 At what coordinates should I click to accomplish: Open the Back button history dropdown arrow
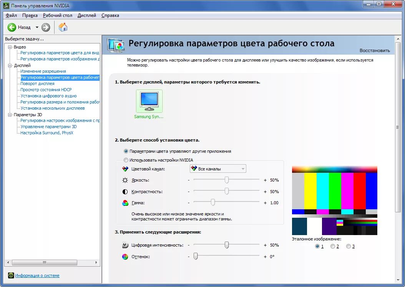pyautogui.click(x=37, y=27)
